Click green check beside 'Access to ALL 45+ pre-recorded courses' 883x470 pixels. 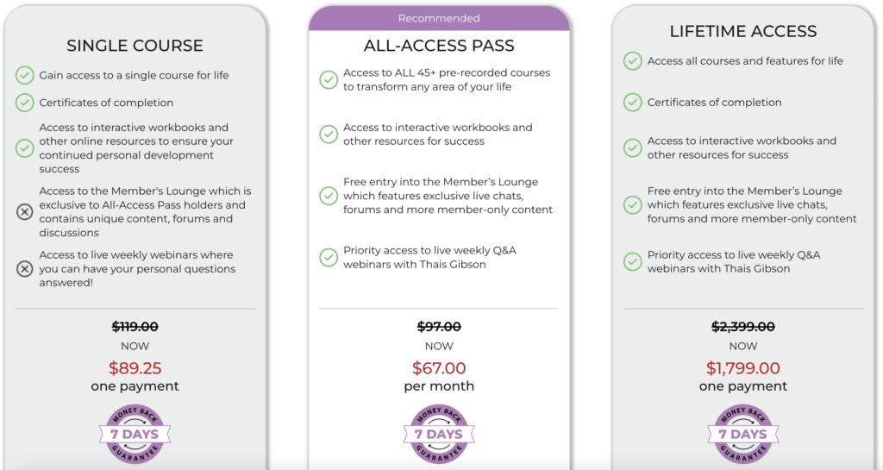[x=329, y=79]
